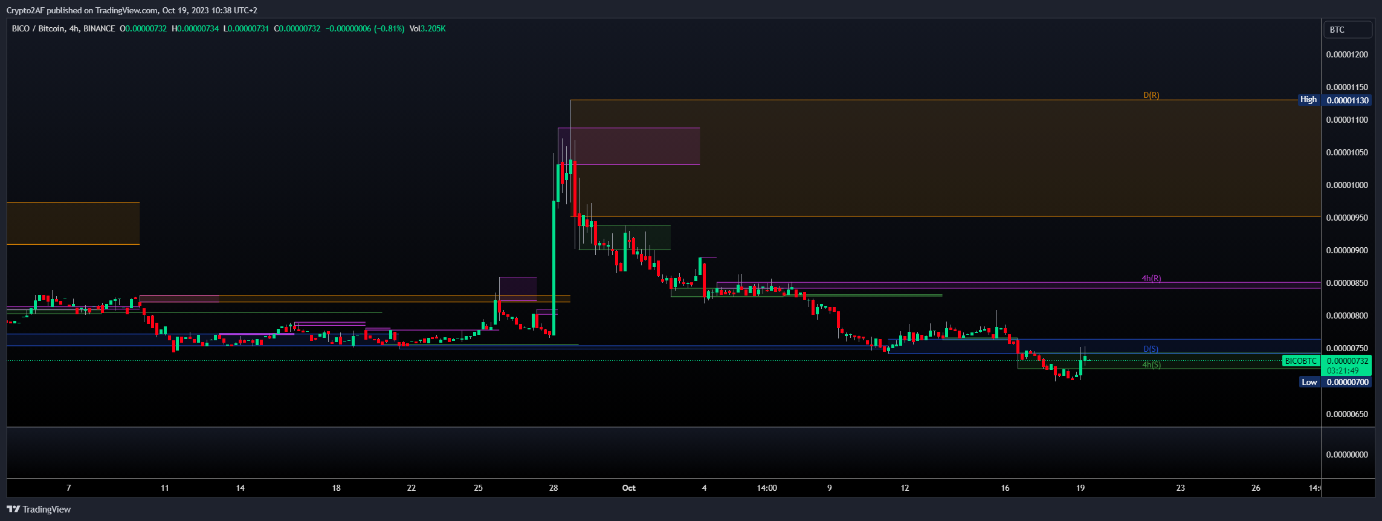Select the Low 0.00000700 price label

[x=1335, y=382]
